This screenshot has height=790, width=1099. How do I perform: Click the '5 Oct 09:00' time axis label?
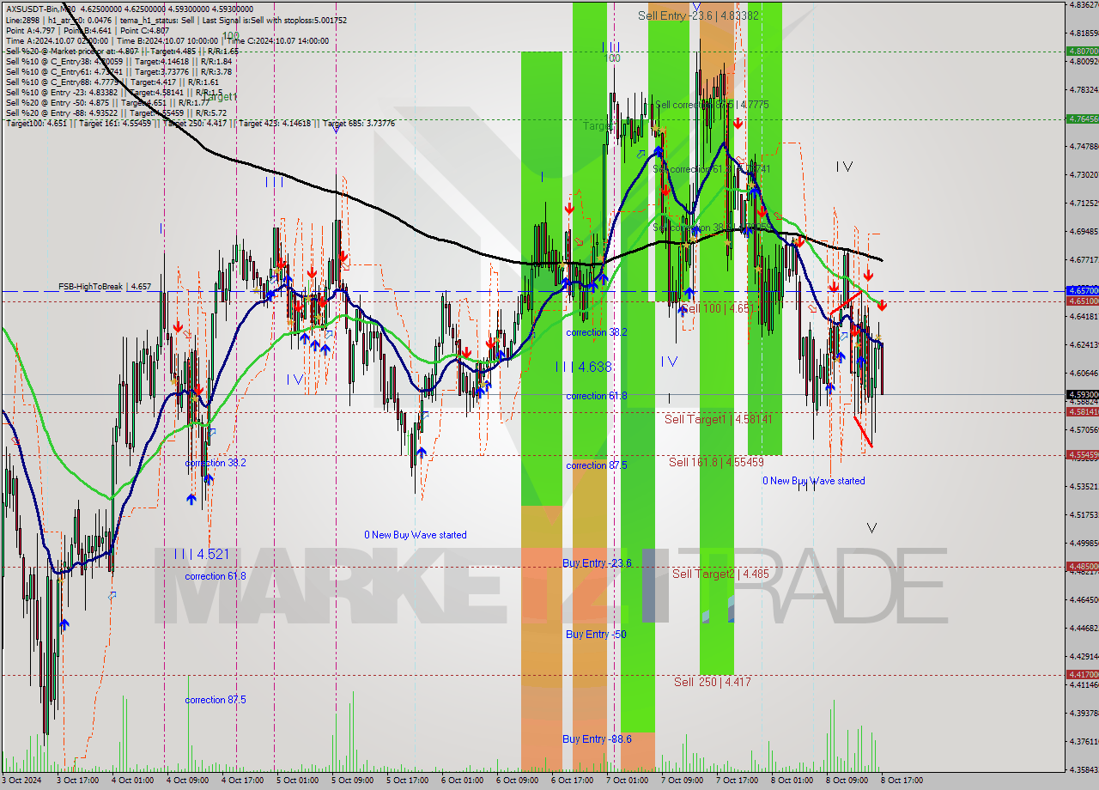pyautogui.click(x=354, y=781)
